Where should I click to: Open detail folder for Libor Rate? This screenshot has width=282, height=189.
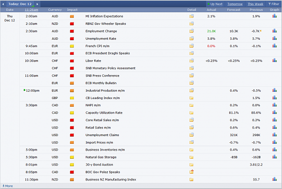tap(192, 61)
